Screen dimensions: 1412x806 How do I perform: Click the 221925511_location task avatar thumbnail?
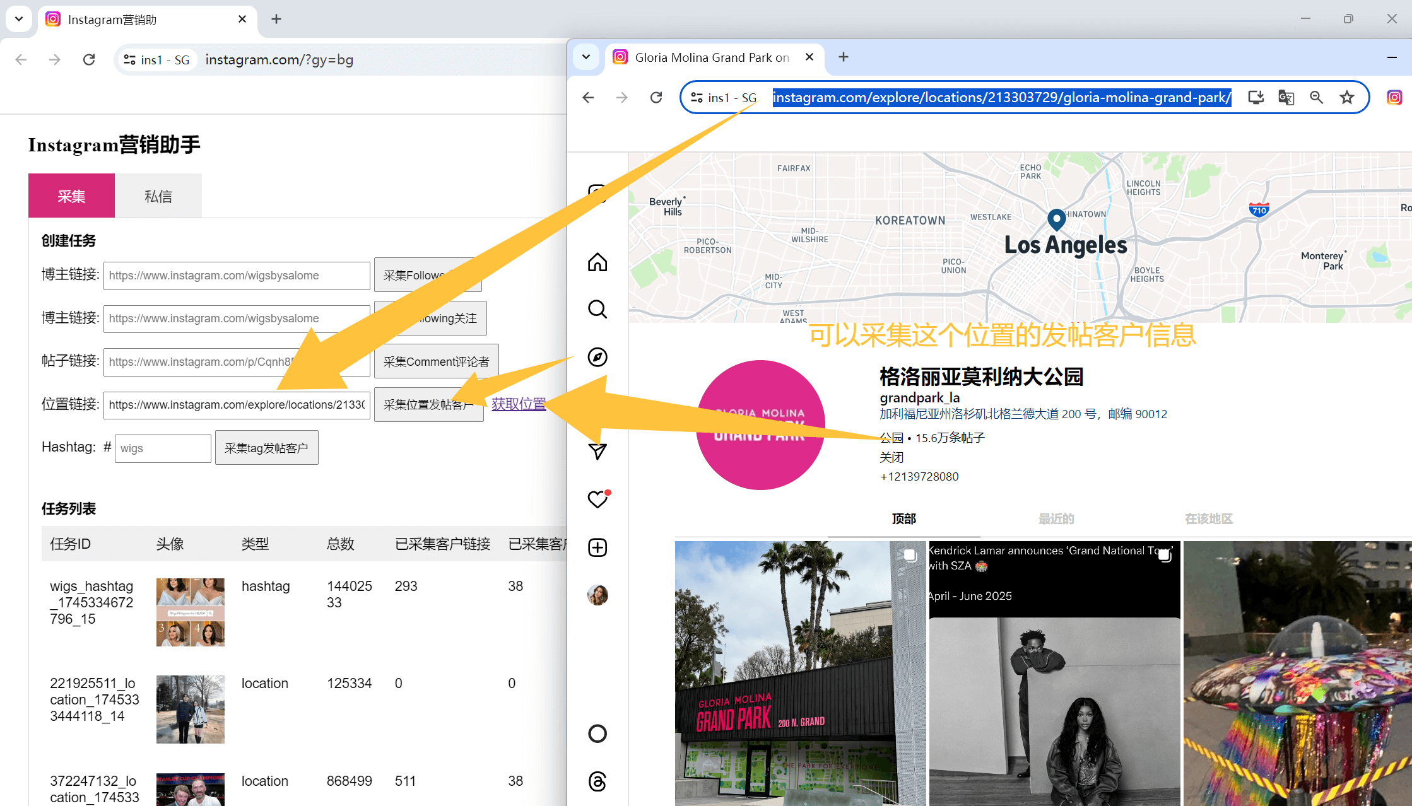tap(191, 710)
